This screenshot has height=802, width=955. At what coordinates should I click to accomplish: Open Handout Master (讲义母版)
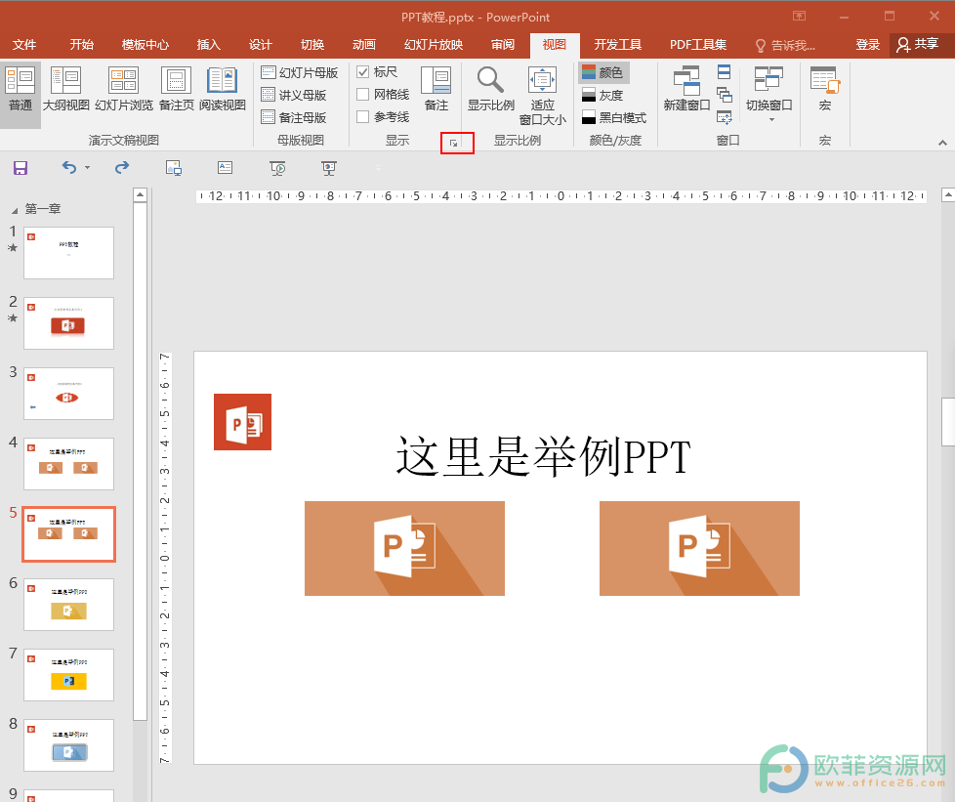coord(294,95)
